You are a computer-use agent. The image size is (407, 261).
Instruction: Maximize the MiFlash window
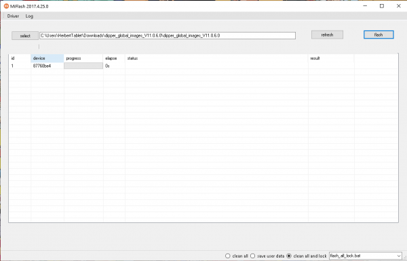pos(382,6)
